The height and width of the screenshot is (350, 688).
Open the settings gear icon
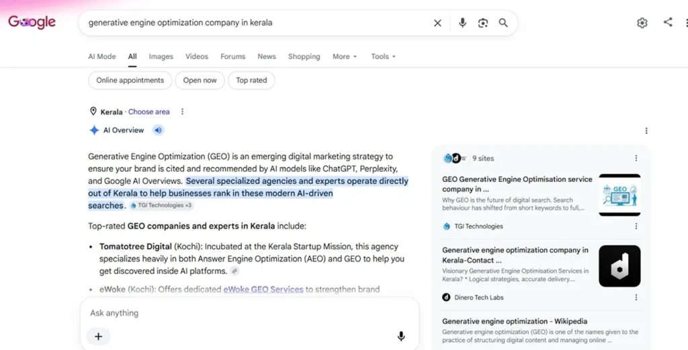click(642, 23)
